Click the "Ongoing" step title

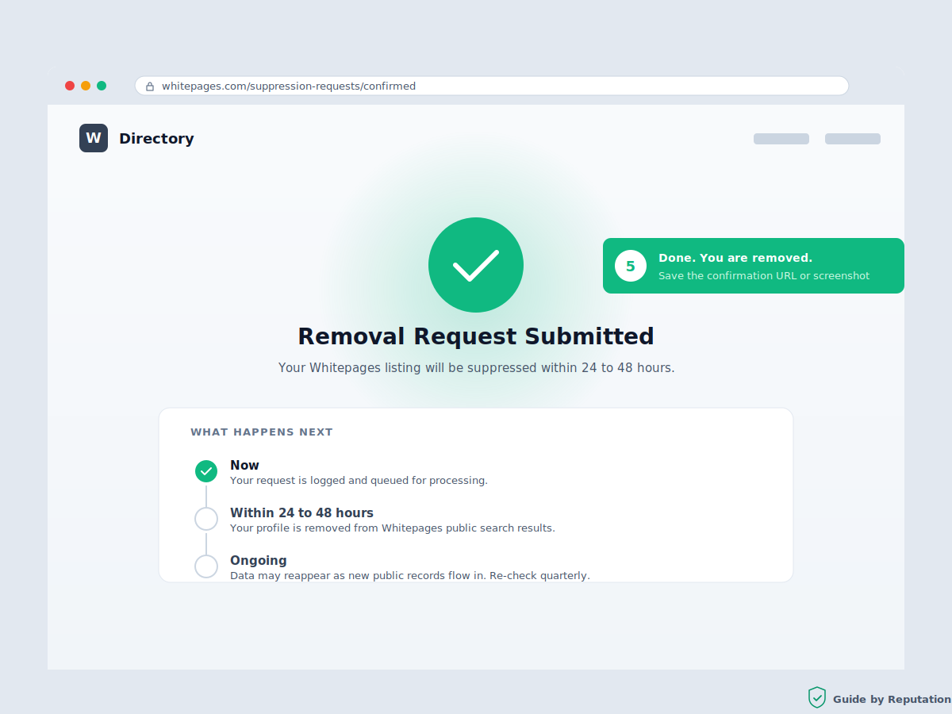pyautogui.click(x=259, y=561)
